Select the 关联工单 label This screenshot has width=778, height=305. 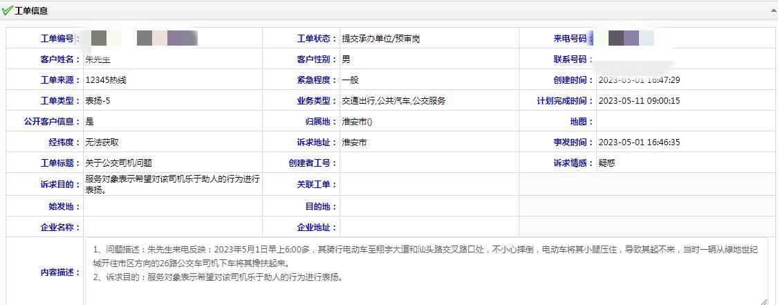point(317,185)
